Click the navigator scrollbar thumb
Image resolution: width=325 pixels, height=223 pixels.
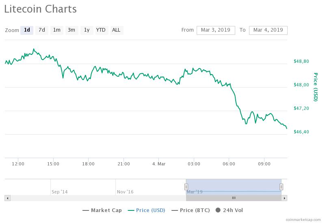click(234, 198)
